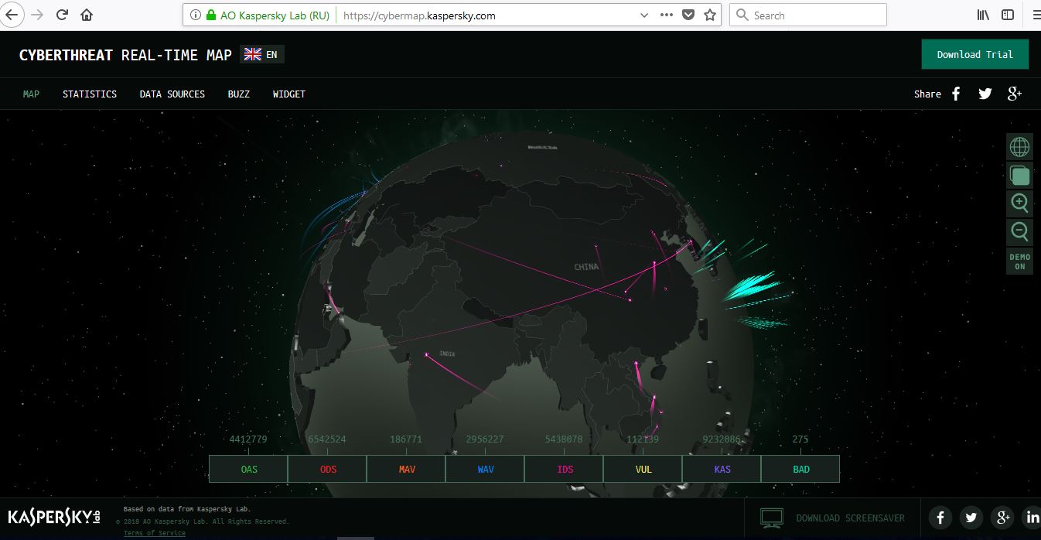
Task: Open the page actions ellipsis menu
Action: [667, 15]
